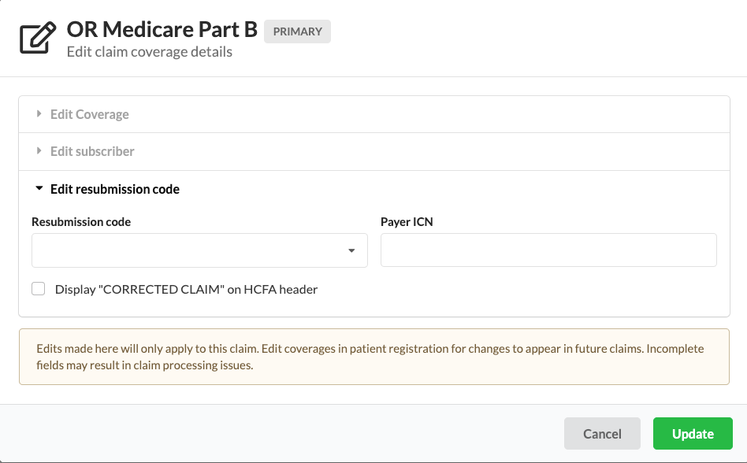Click the yellow claim-edits warning notice

[373, 357]
